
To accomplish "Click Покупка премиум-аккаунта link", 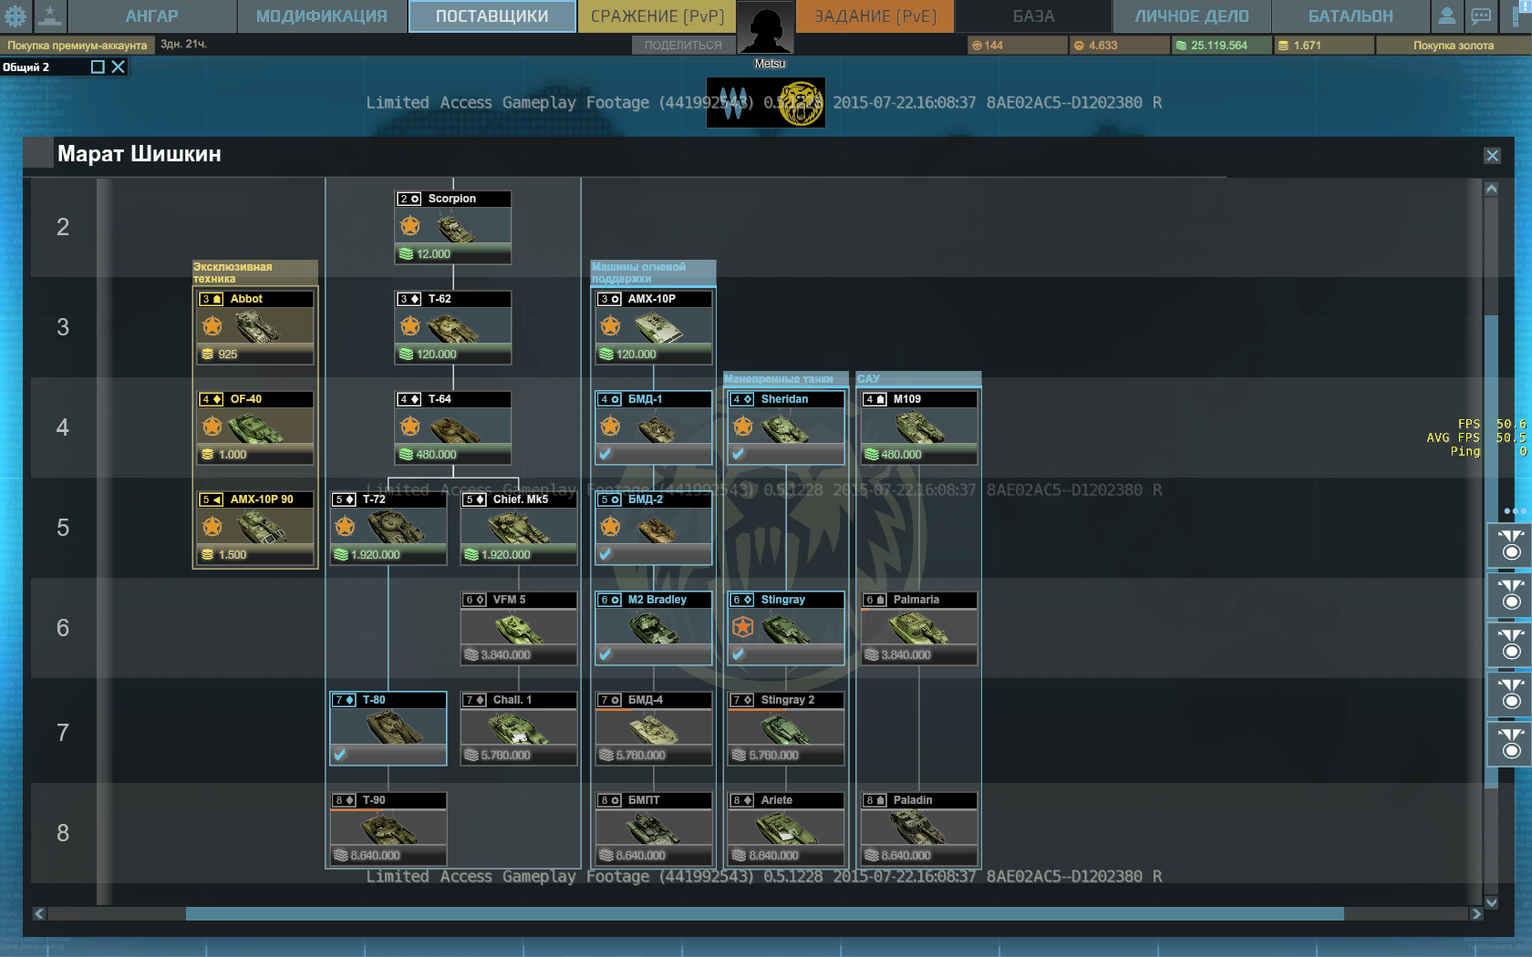I will 78,45.
